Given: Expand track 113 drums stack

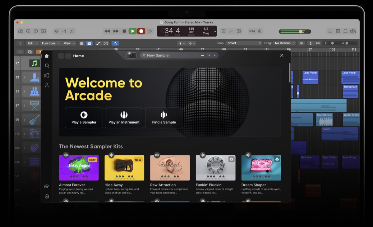Looking at the screenshot, I should point(25,134).
